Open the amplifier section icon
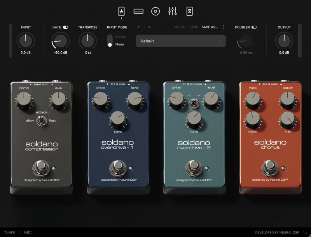 [138, 11]
